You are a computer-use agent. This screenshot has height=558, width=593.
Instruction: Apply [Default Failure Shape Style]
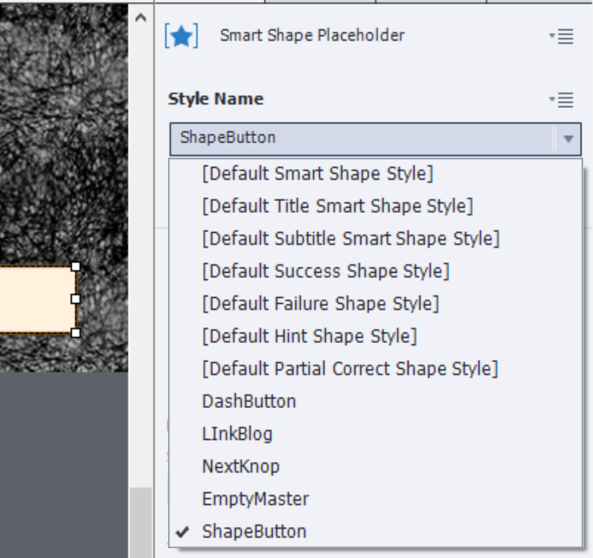[320, 304]
